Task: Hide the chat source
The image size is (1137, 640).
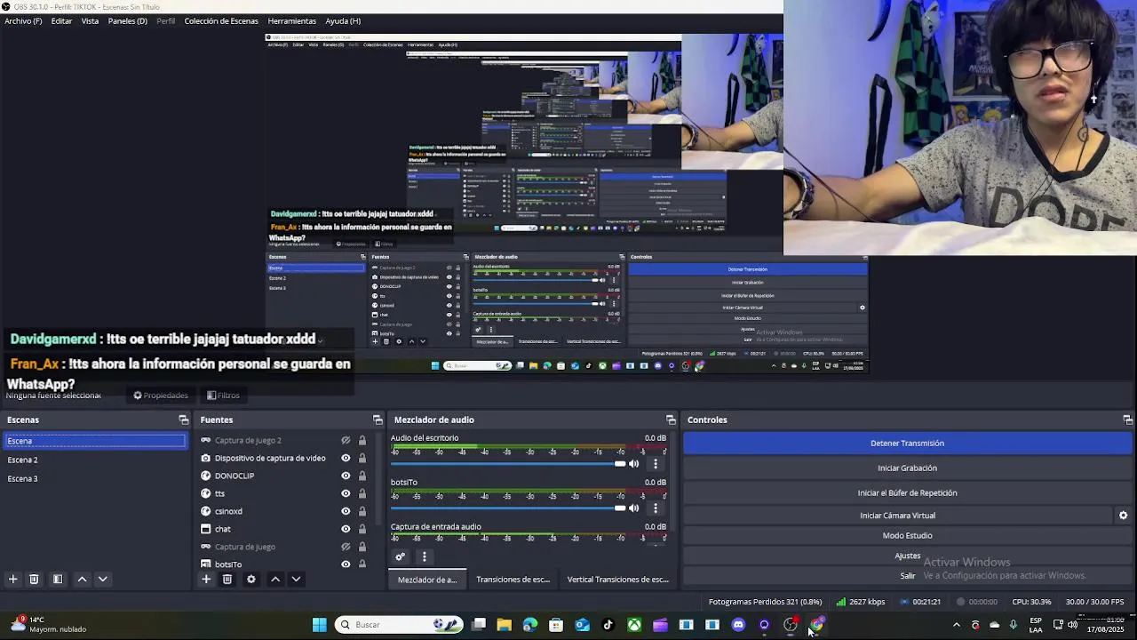Action: [x=346, y=529]
